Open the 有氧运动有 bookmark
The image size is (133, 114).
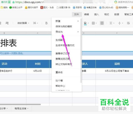(90, 7)
